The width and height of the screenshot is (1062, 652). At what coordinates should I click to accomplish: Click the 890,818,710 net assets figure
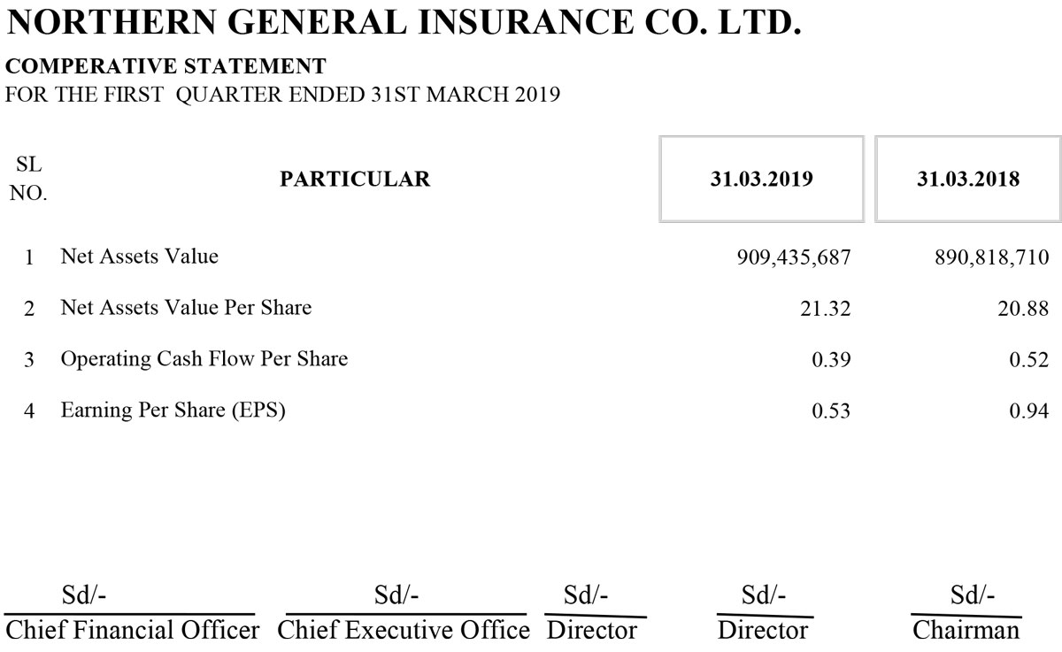991,257
